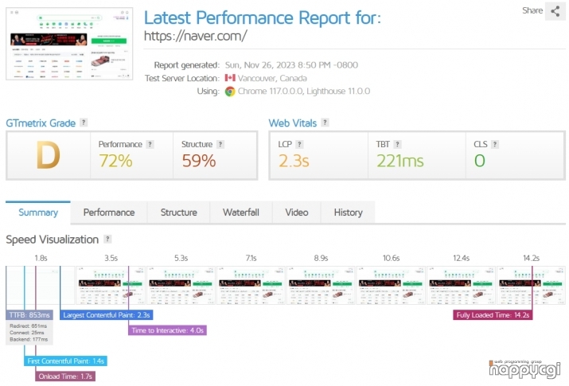Click the 7.1s filmstrip frame
Image resolution: width=569 pixels, height=386 pixels.
(x=251, y=285)
